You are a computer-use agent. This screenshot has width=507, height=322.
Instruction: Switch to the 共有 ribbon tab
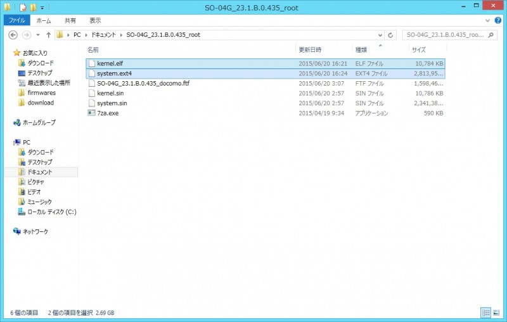point(70,20)
